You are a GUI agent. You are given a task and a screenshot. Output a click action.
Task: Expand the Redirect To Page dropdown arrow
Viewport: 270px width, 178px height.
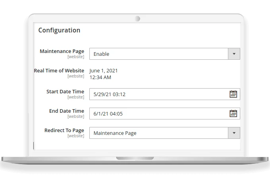[234, 133]
